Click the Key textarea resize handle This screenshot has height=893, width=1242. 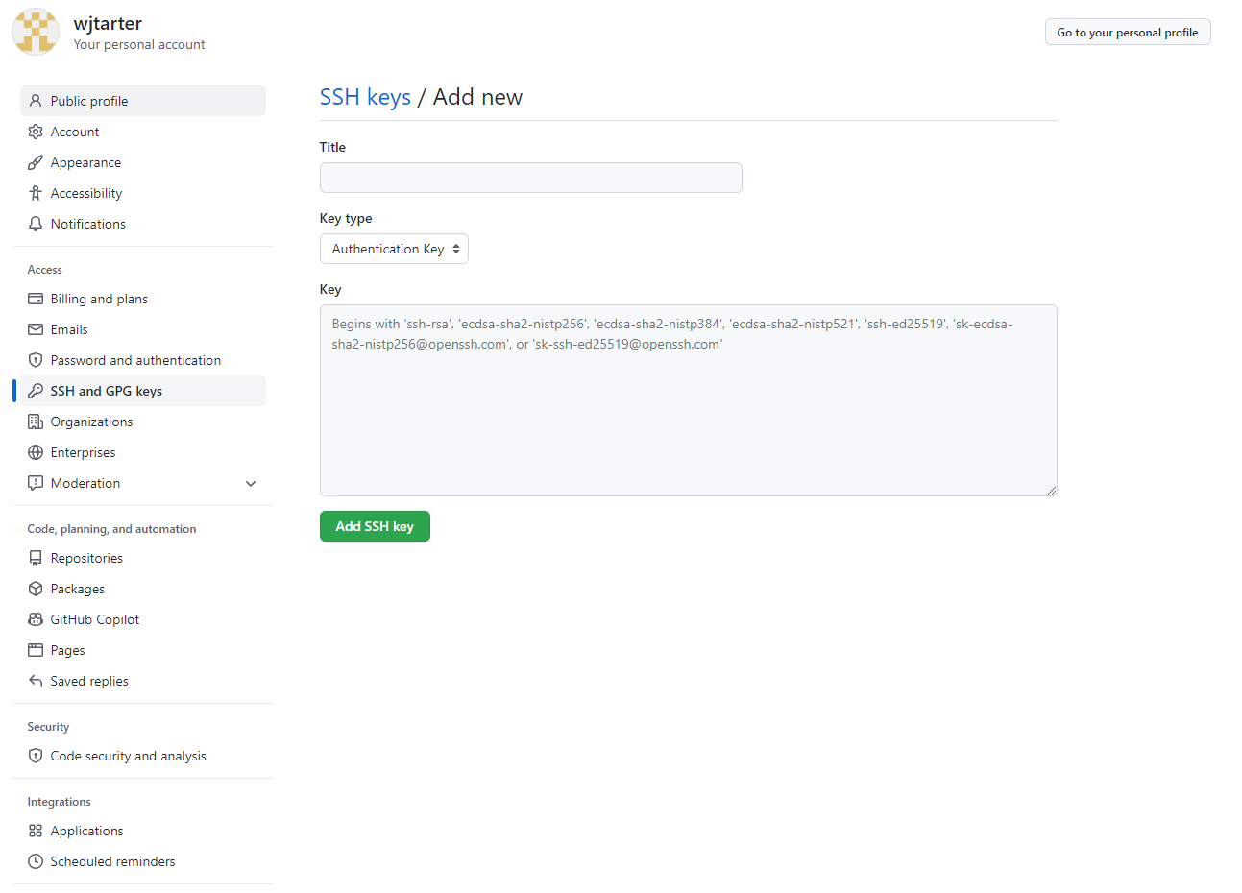1052,491
